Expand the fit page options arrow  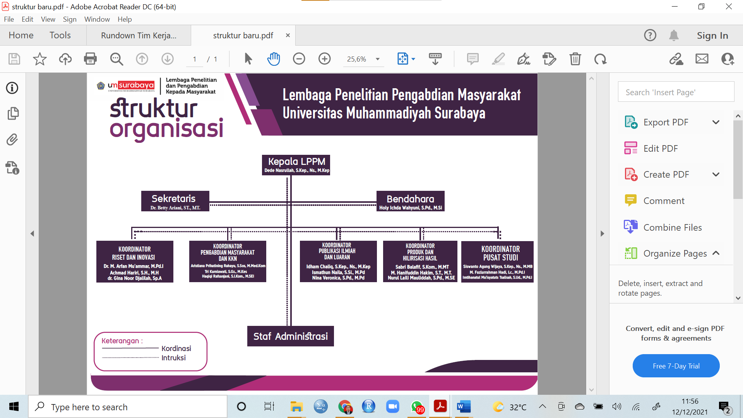coord(413,59)
